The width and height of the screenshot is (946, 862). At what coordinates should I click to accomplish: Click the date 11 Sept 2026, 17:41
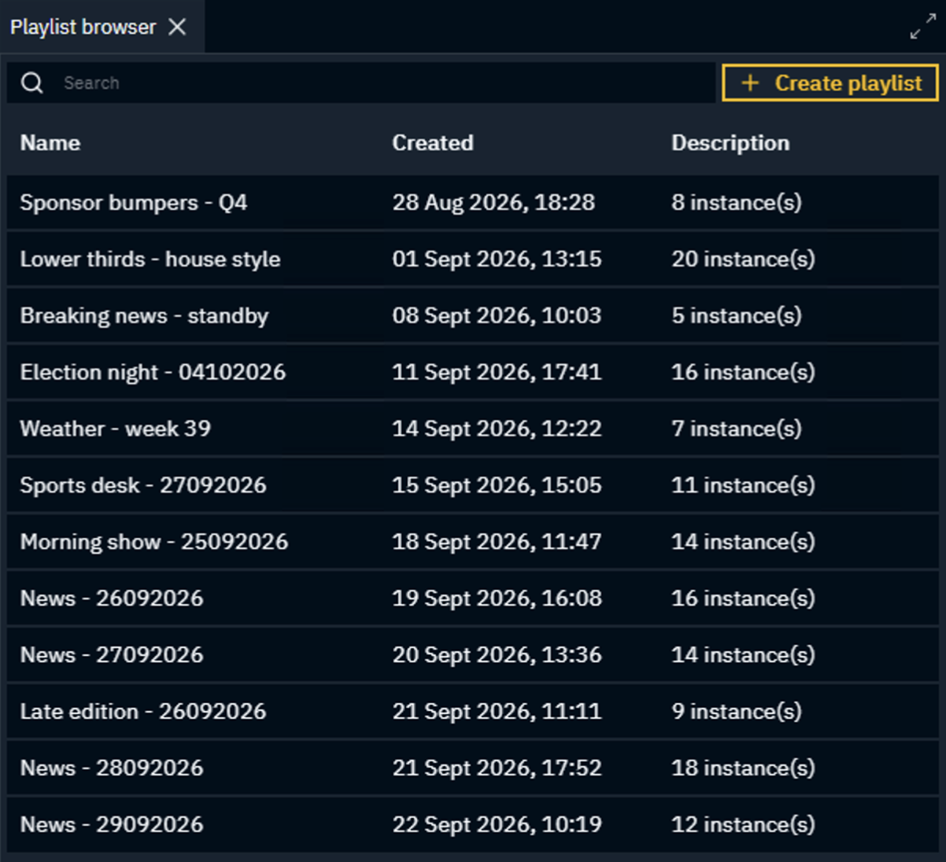[x=497, y=372]
